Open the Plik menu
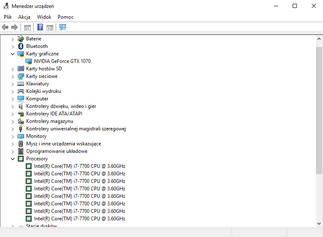This screenshot has height=237, width=323. [7, 17]
